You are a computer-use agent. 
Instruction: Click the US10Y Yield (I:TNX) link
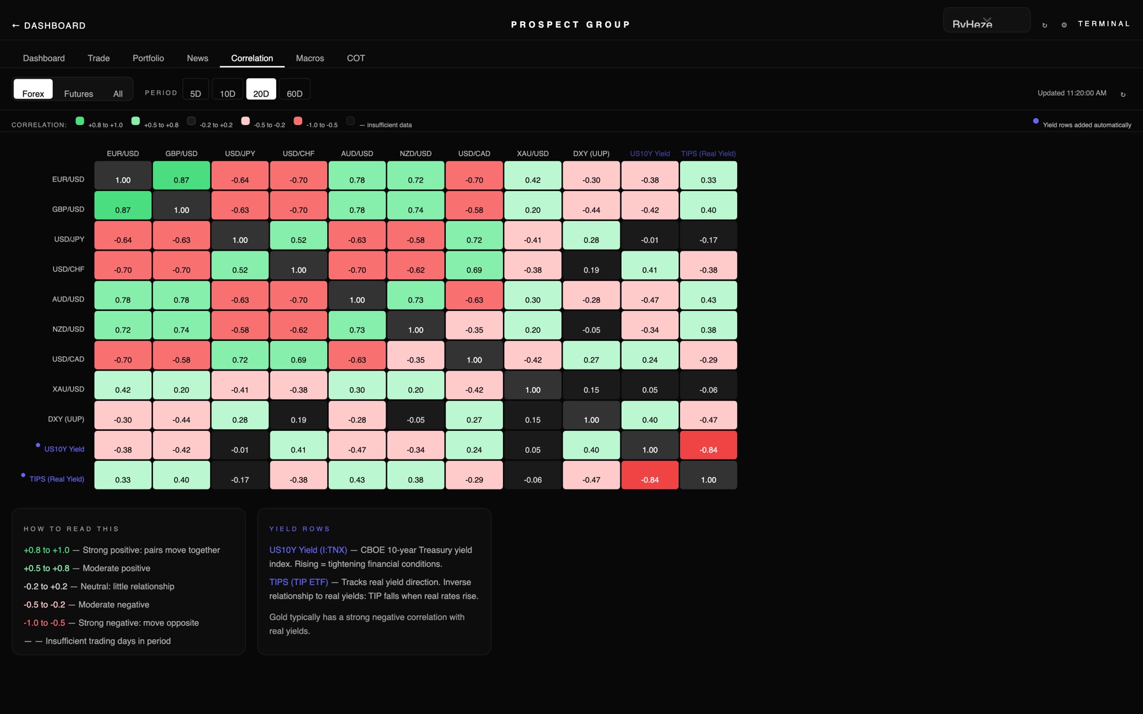[308, 550]
